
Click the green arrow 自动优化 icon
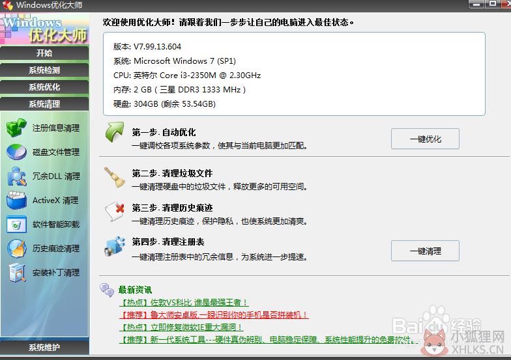tap(115, 132)
